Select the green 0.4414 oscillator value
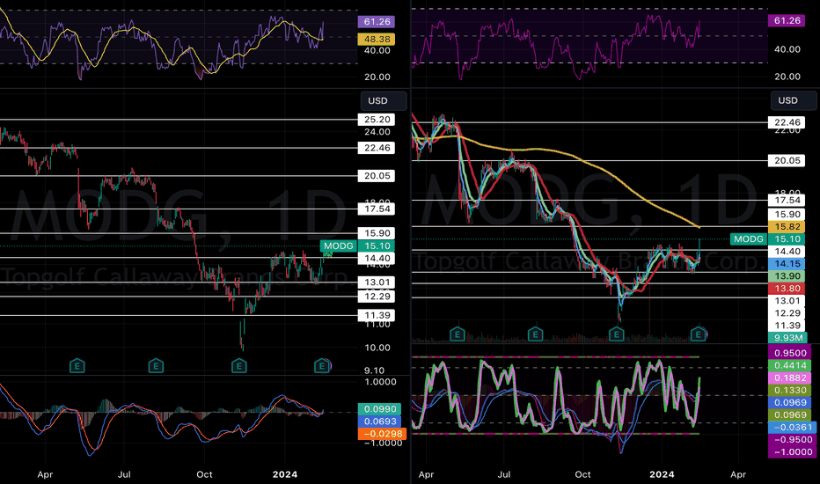The height and width of the screenshot is (484, 820). 790,366
